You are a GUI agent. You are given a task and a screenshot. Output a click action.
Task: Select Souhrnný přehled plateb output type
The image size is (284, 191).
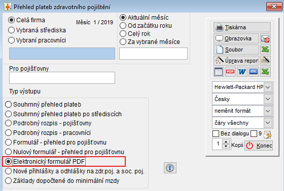[8, 105]
